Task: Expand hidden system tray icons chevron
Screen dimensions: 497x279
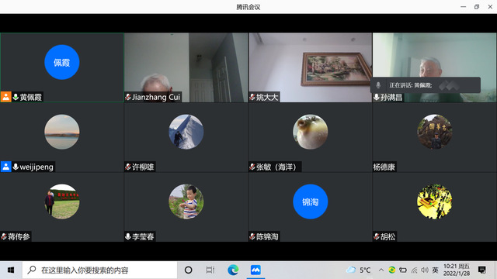Action: 381,270
